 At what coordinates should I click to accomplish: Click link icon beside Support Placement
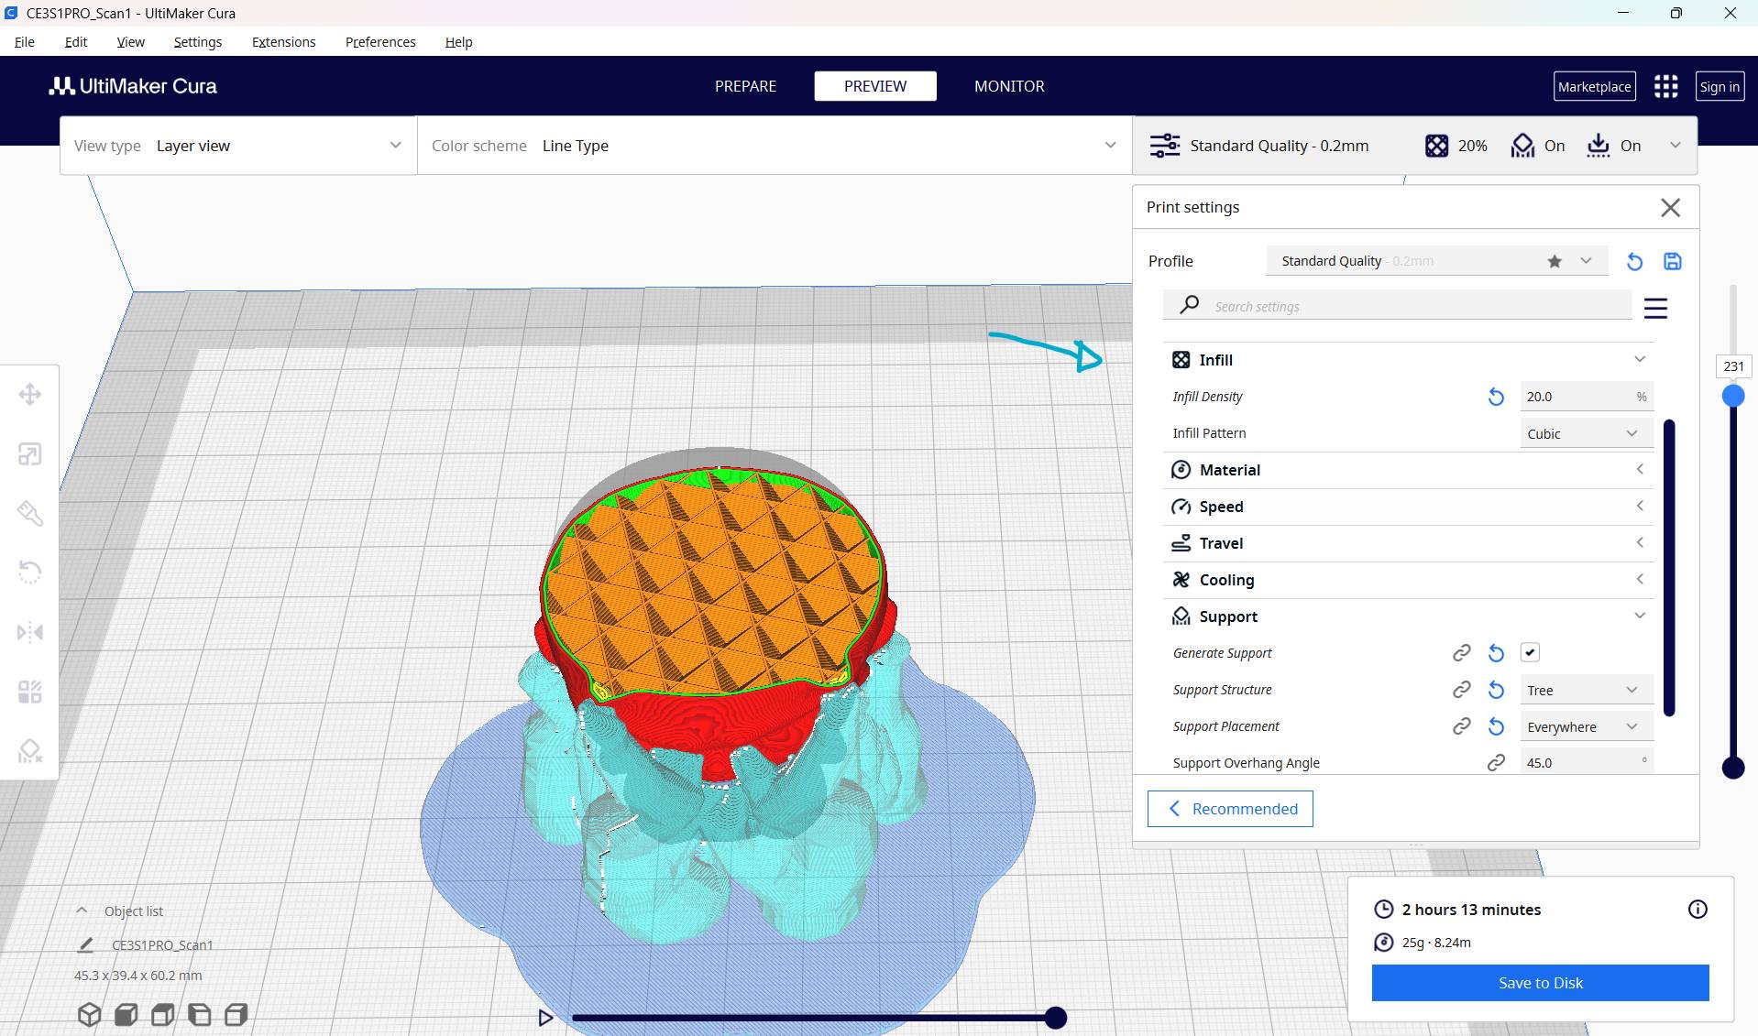coord(1462,725)
